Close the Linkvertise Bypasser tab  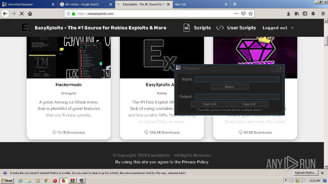pos(53,4)
